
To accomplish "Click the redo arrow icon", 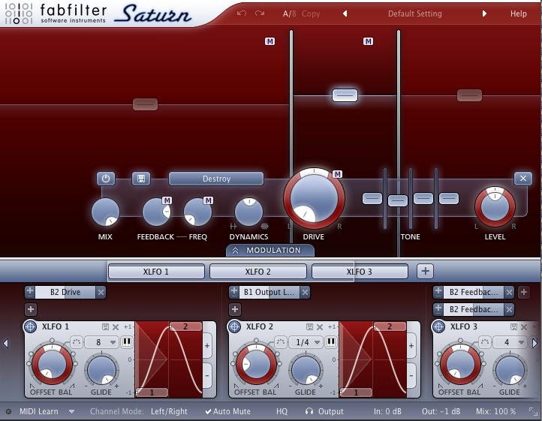I will tap(259, 14).
